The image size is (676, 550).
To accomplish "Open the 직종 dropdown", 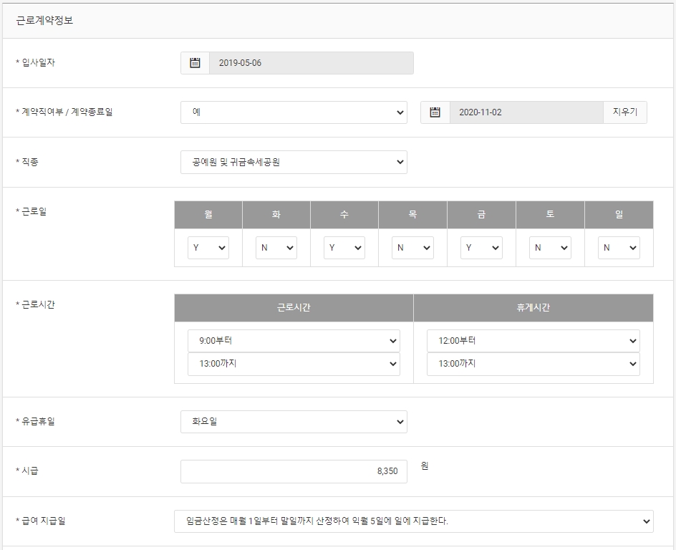I will [x=294, y=162].
